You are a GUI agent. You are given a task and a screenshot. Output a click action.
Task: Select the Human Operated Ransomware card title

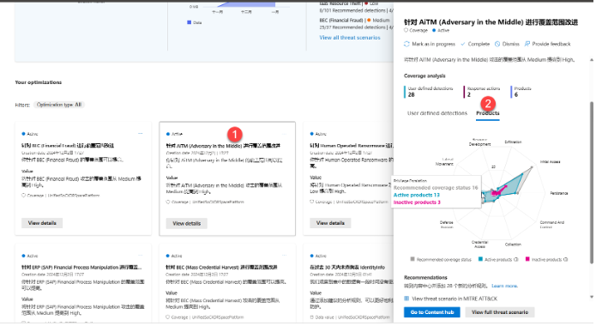352,146
